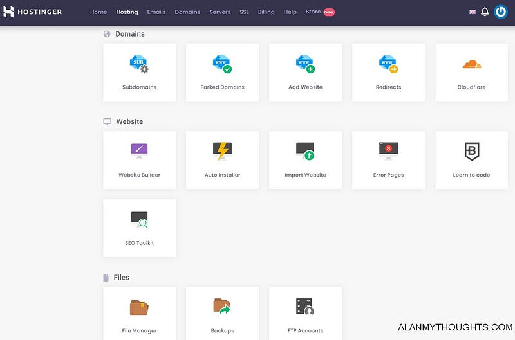Click the Import Website monitor icon

[305, 151]
